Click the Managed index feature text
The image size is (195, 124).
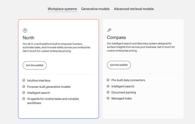click(122, 98)
